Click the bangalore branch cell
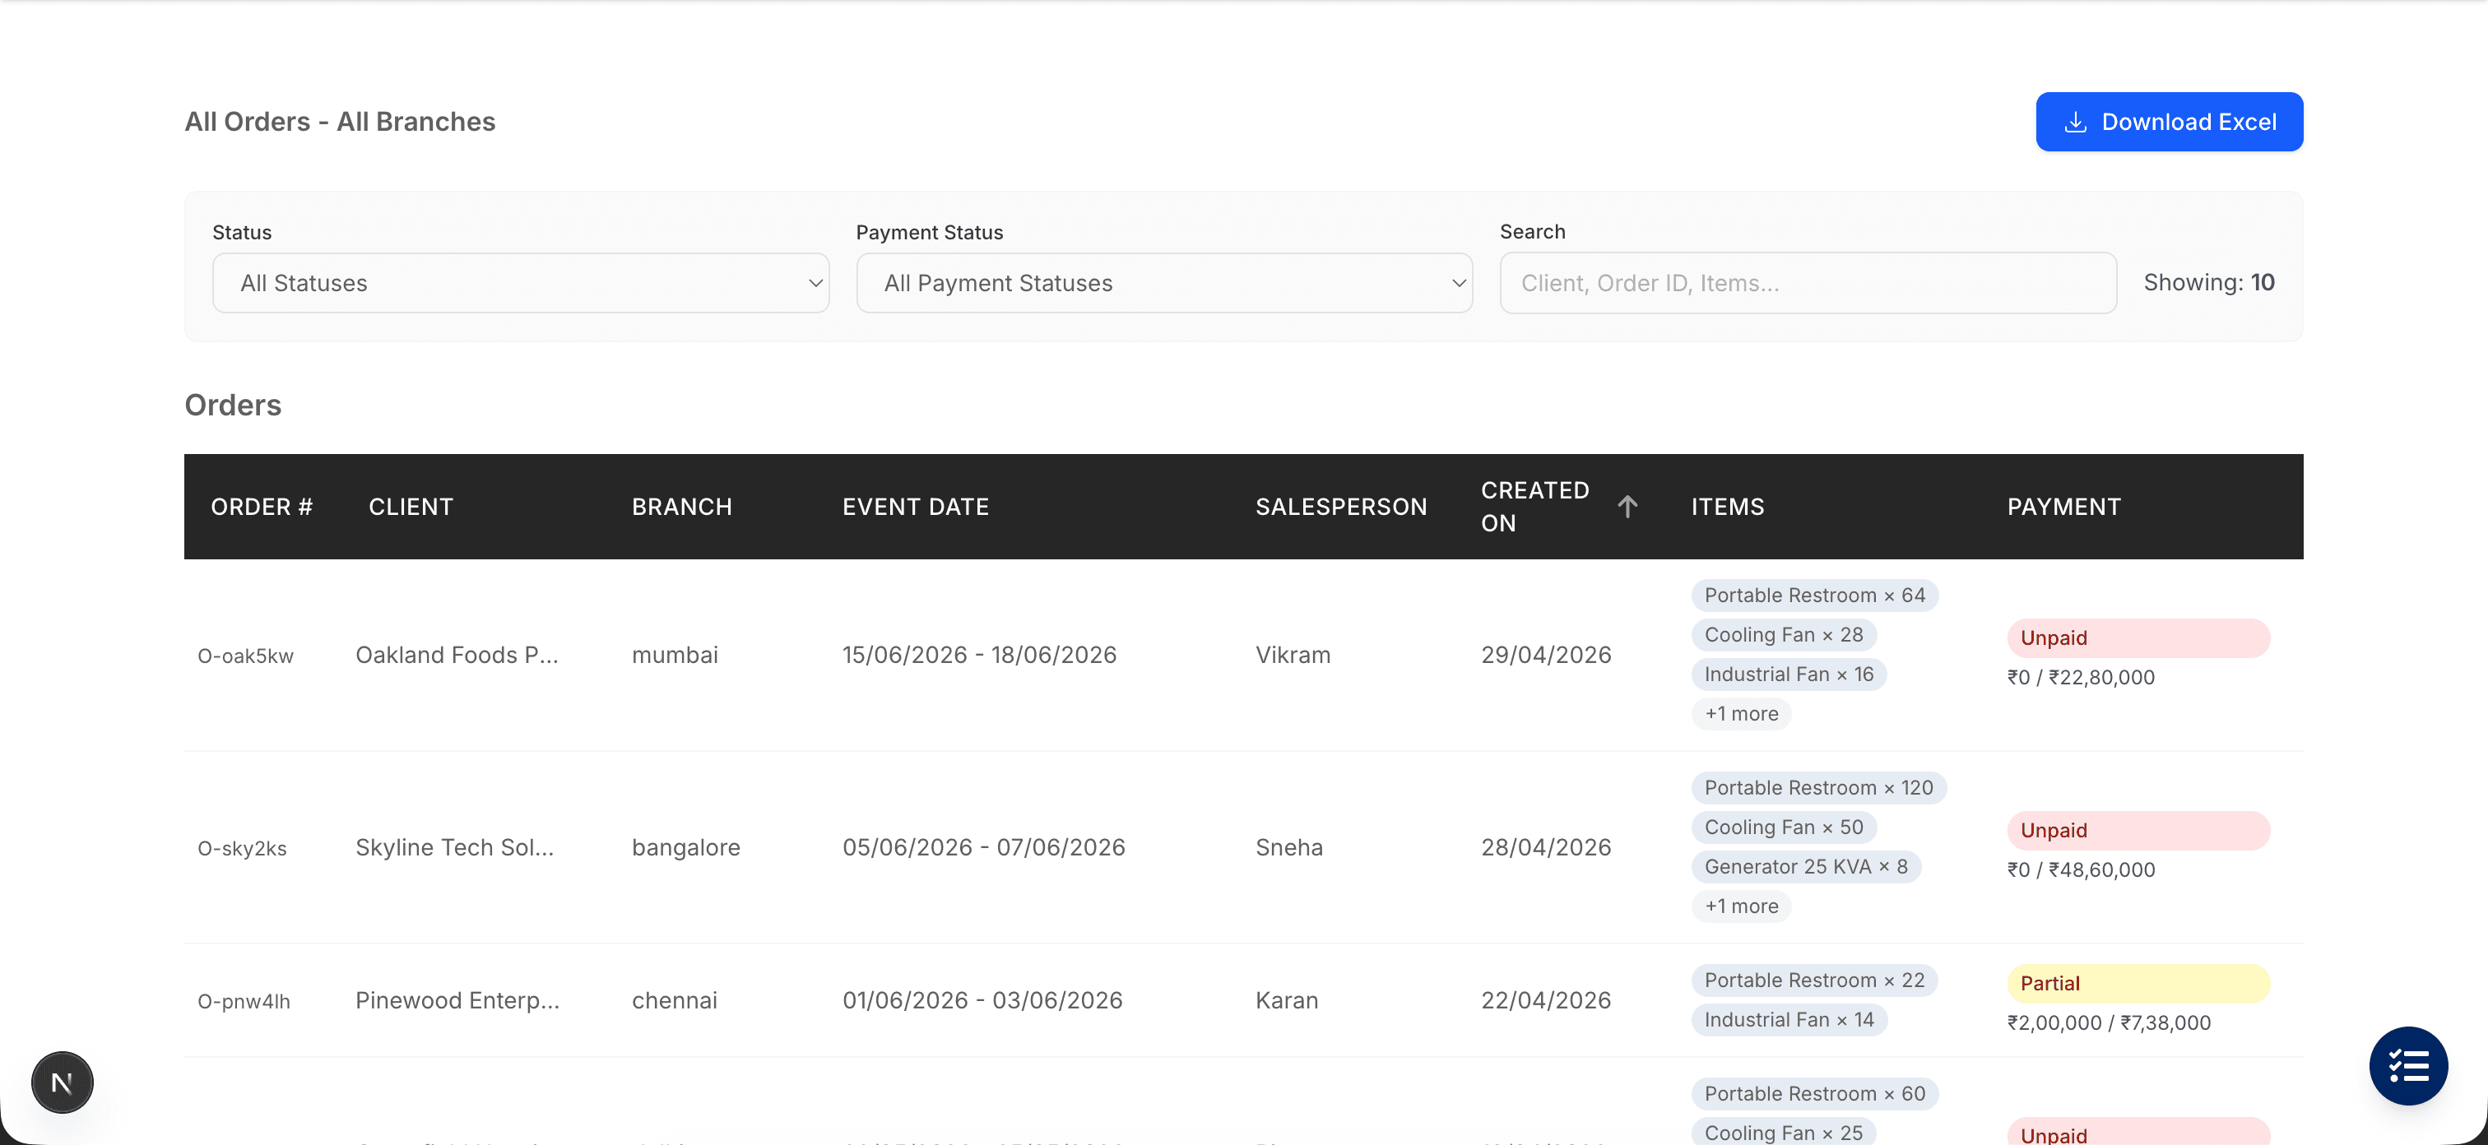This screenshot has height=1145, width=2488. [685, 848]
